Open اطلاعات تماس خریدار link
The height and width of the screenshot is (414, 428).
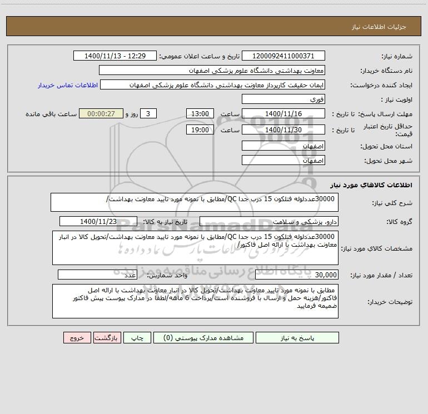68,85
